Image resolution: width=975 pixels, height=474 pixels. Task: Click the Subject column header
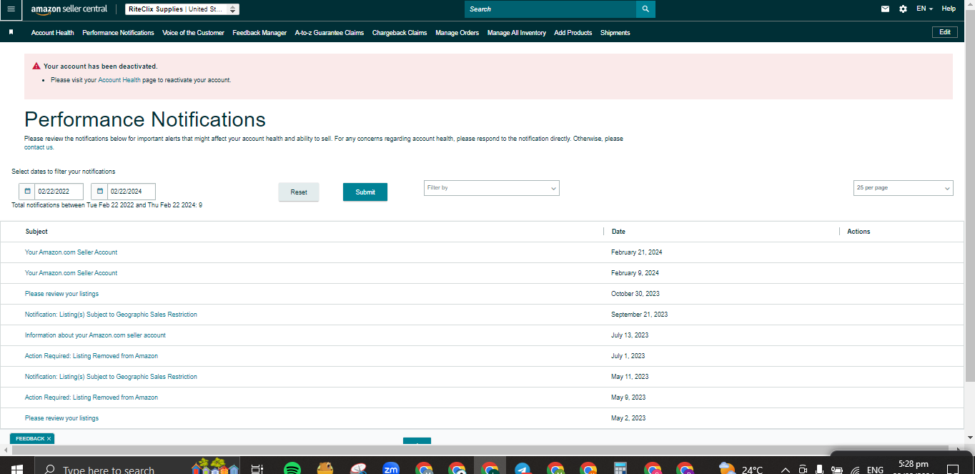36,232
